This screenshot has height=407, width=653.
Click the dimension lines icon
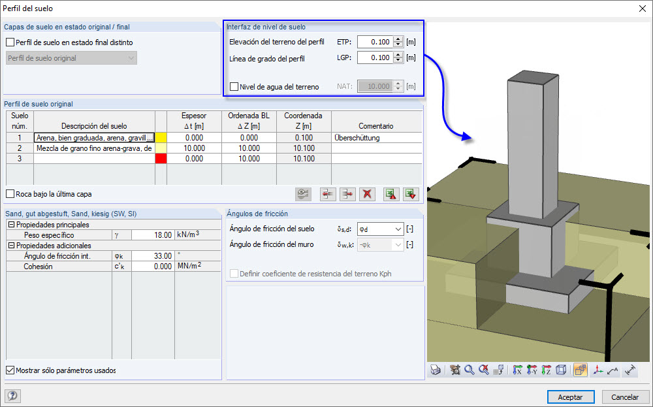pyautogui.click(x=630, y=370)
